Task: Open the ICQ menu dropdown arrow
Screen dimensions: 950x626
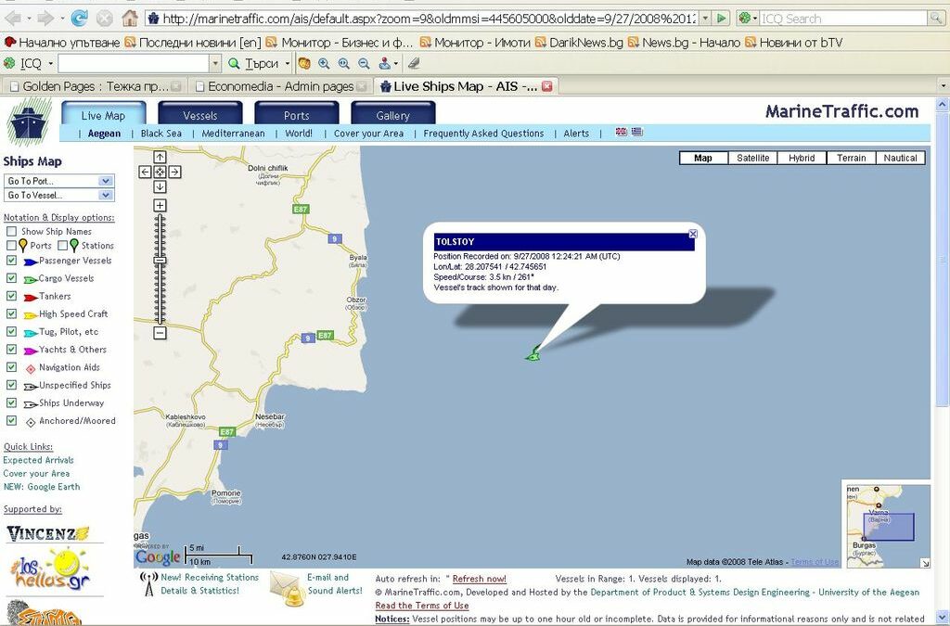Action: coord(51,64)
